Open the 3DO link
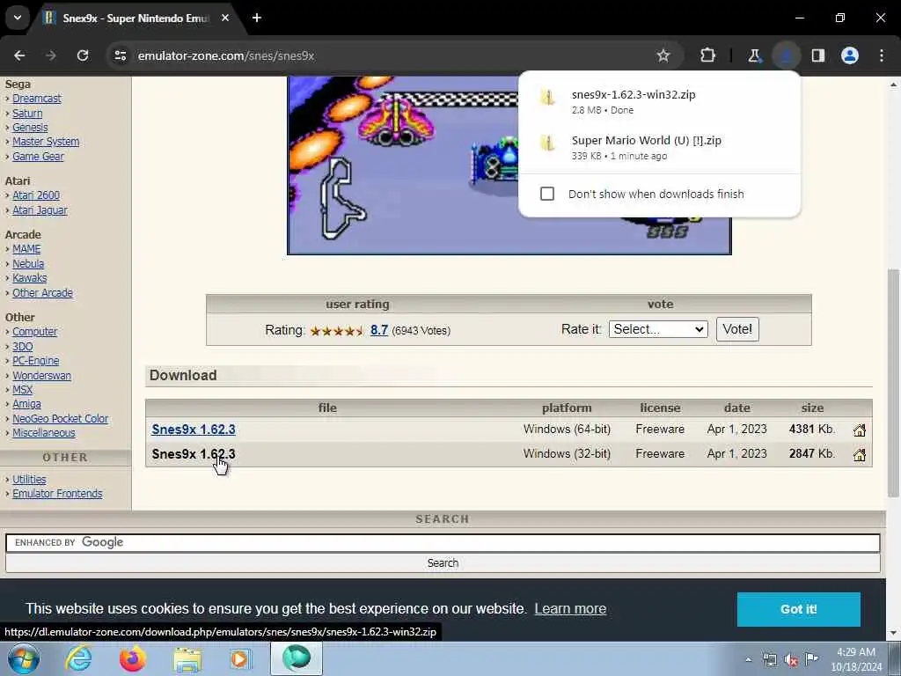Viewport: 901px width, 676px height. (x=22, y=347)
